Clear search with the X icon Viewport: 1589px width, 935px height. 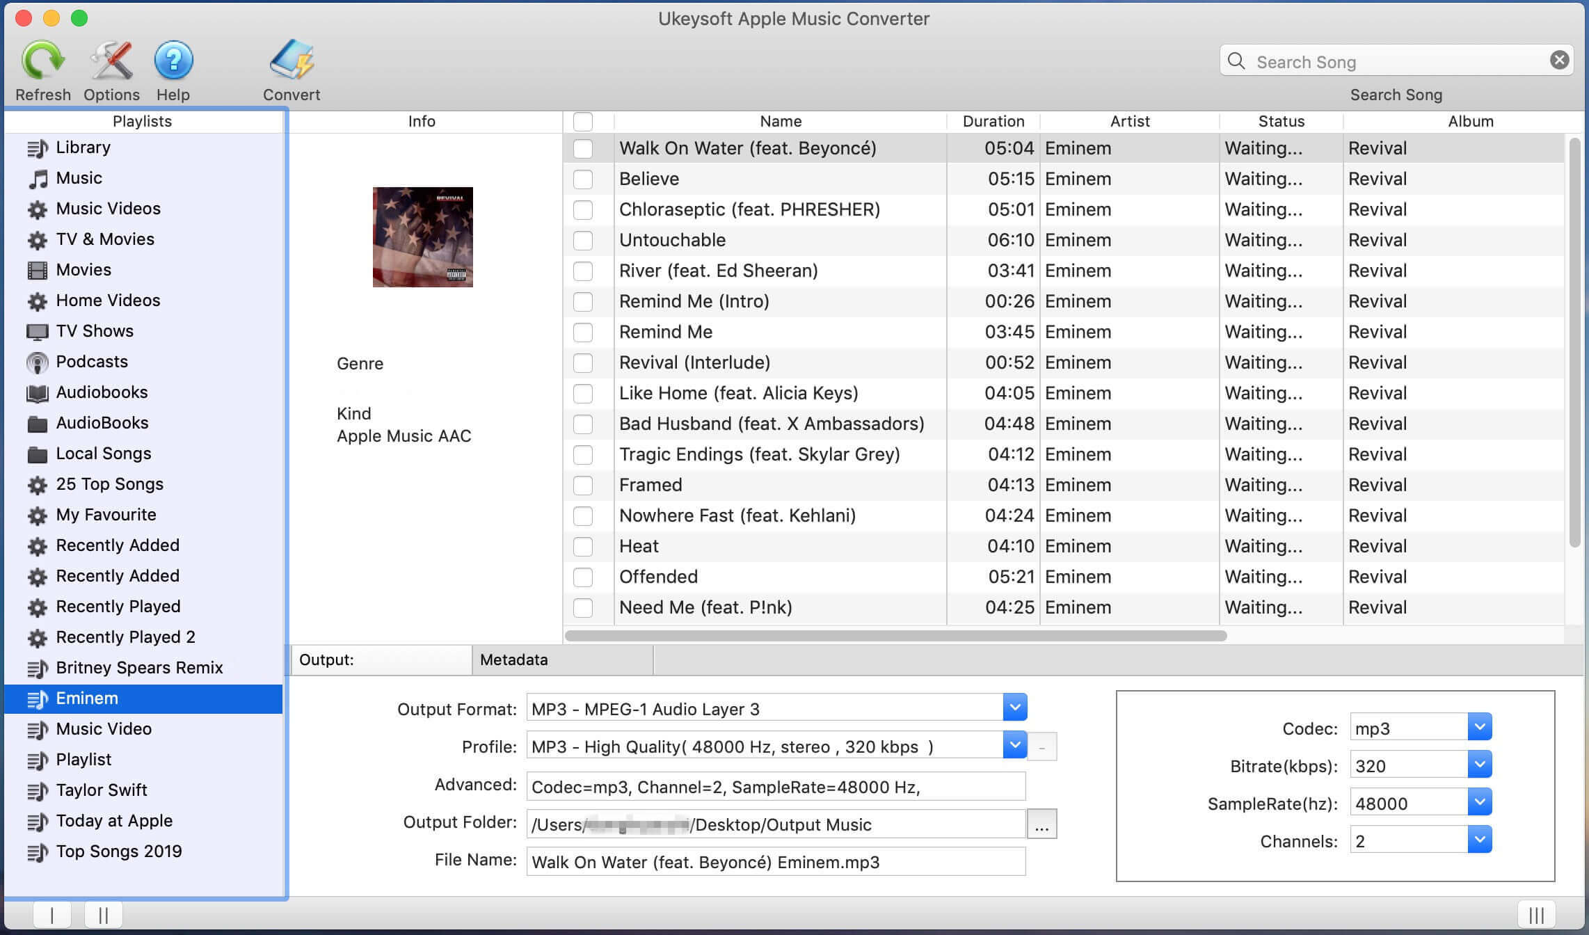tap(1559, 61)
